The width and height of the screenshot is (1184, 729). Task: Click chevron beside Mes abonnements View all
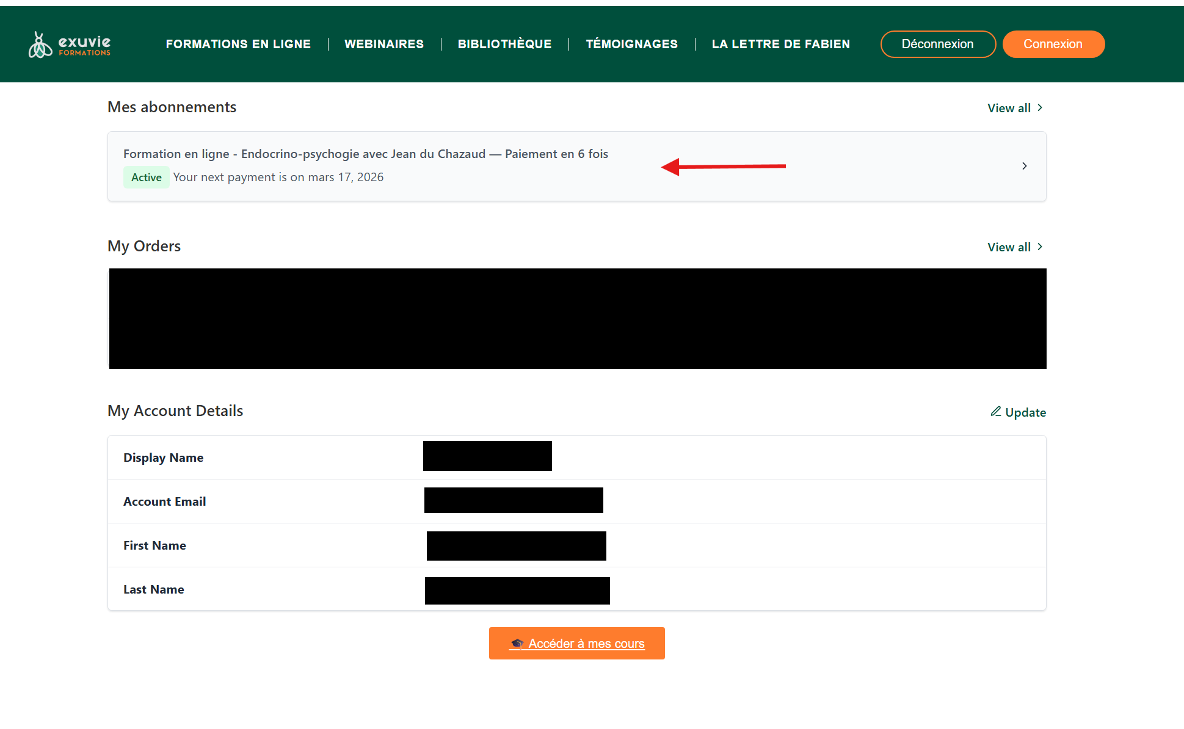(1040, 108)
